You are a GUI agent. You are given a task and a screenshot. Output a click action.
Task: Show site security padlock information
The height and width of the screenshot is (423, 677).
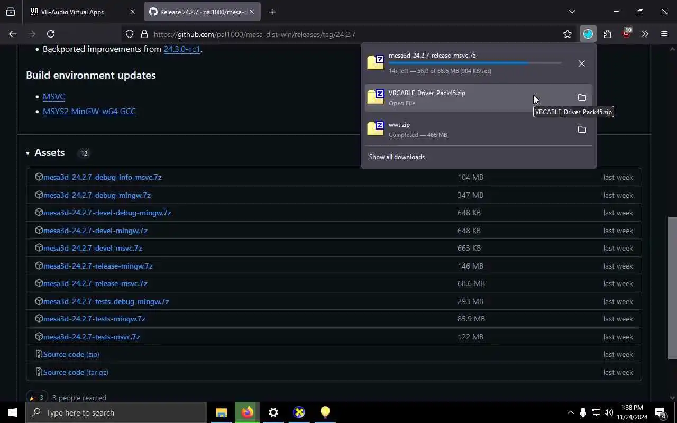click(x=144, y=34)
